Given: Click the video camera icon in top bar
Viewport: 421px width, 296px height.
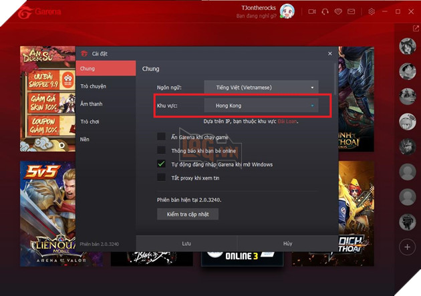Looking at the screenshot, I should click(311, 11).
